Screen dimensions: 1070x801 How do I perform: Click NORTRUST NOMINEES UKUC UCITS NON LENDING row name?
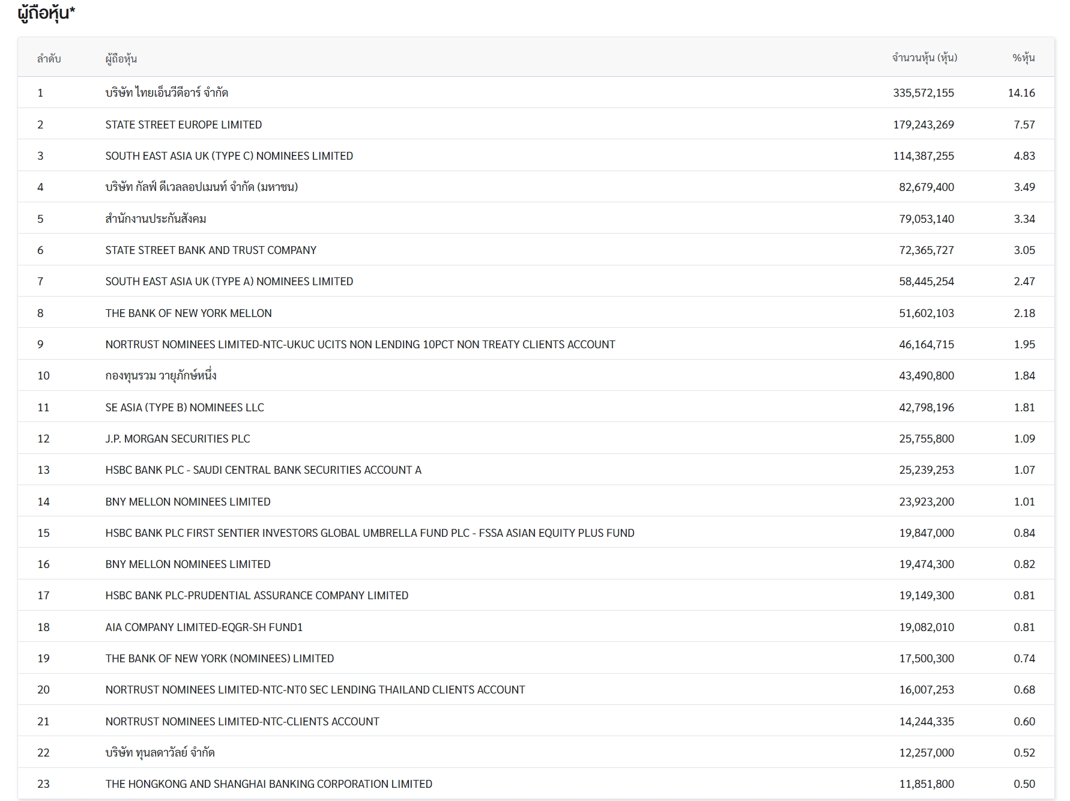pos(360,344)
